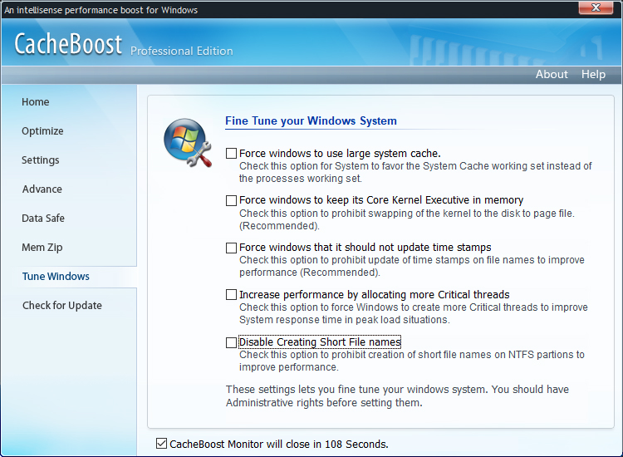Check keep Core Kernel Executive in memory
623x457 pixels.
click(231, 200)
